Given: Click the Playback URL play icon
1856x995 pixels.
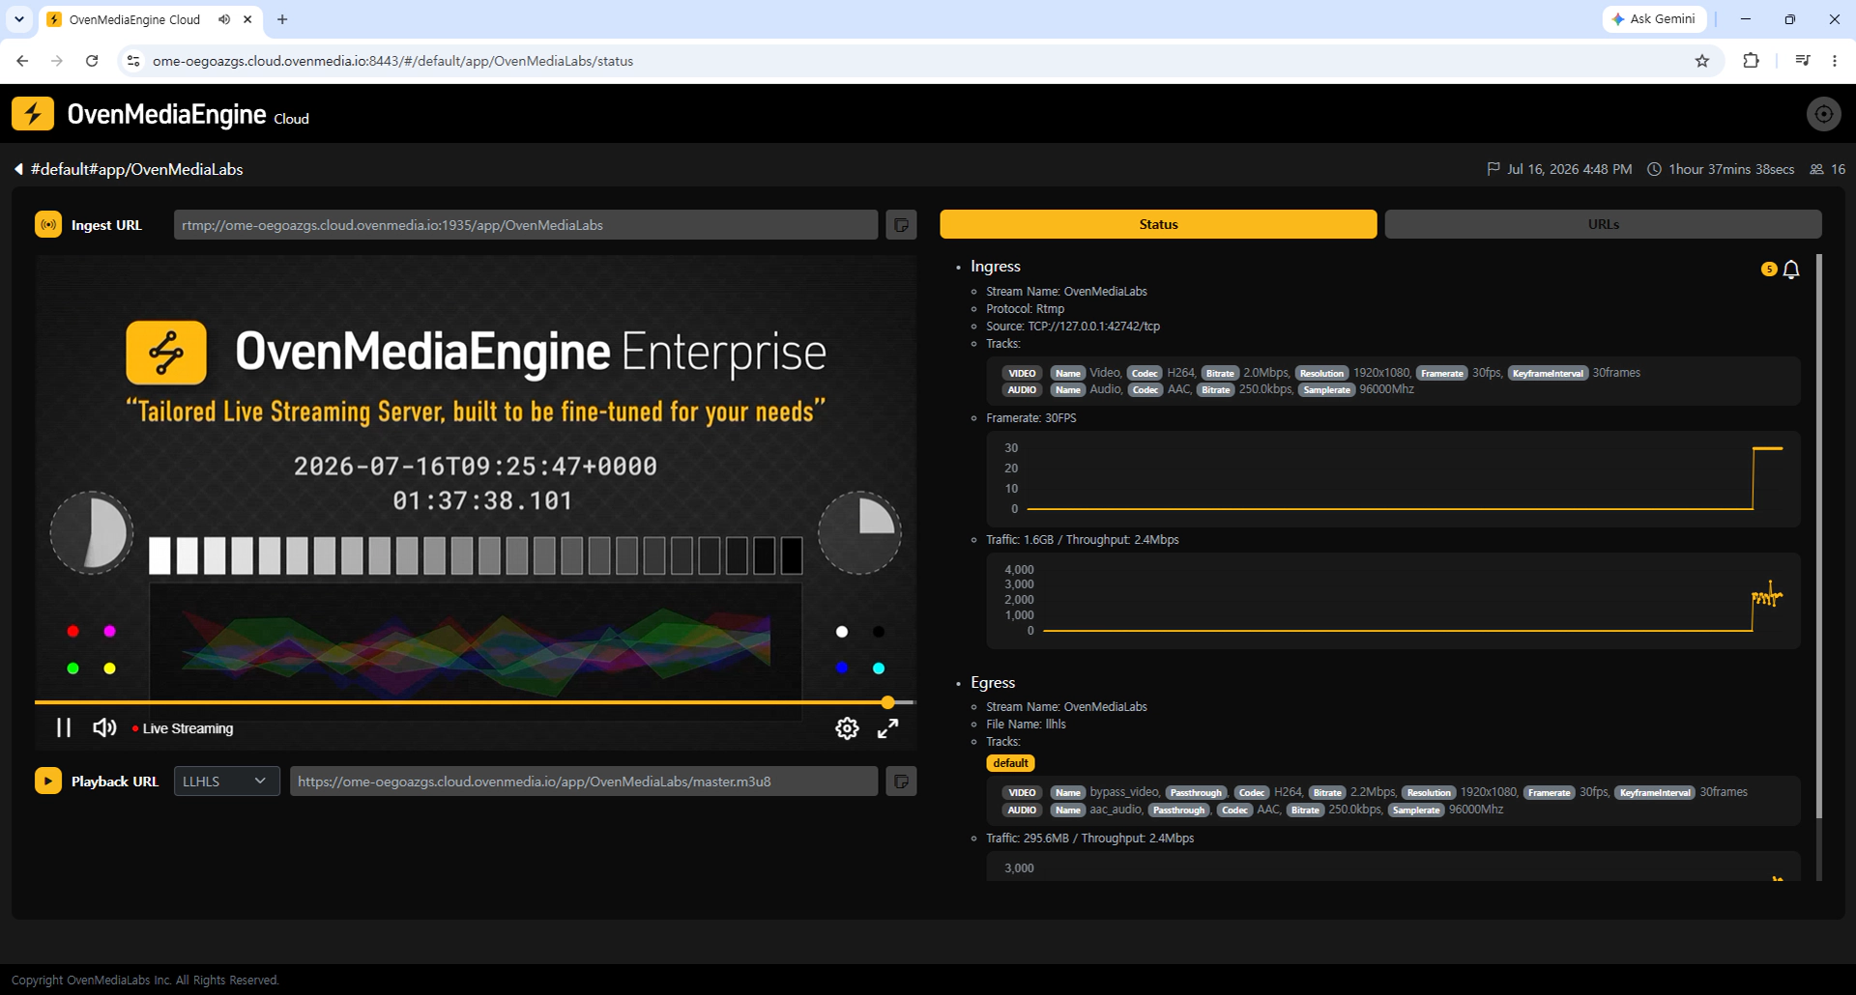Looking at the screenshot, I should (48, 781).
